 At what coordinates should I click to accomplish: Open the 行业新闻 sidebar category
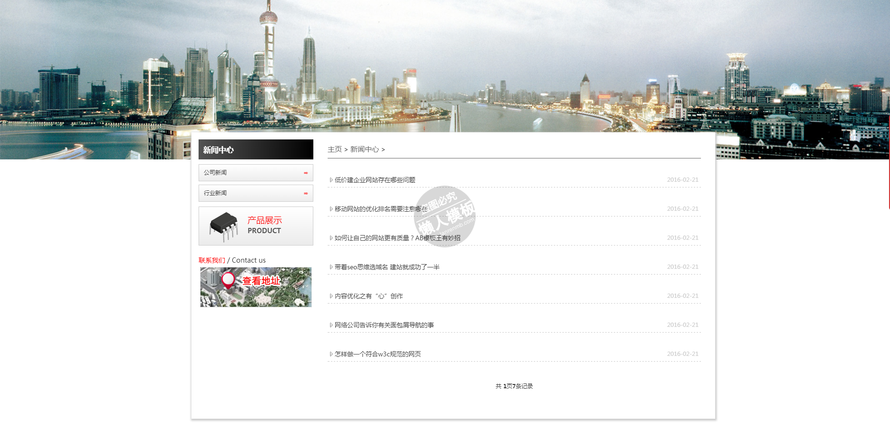(x=215, y=193)
